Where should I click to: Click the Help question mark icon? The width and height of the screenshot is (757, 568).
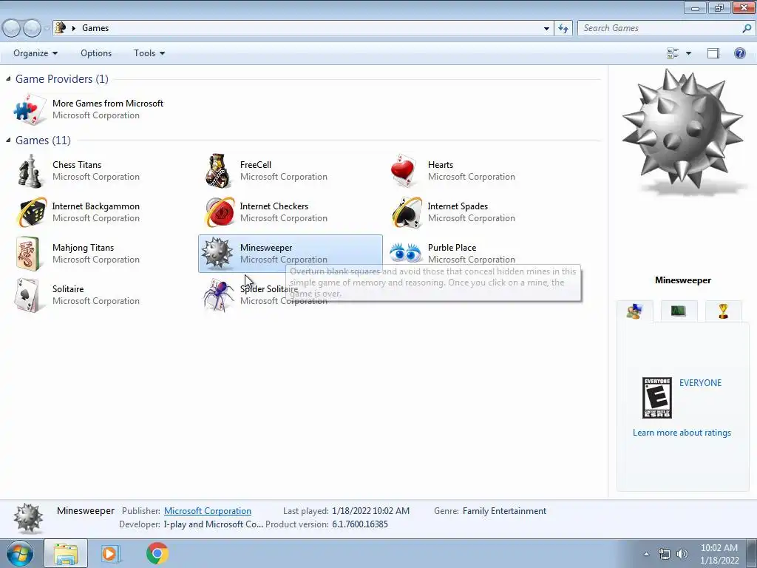(x=739, y=53)
